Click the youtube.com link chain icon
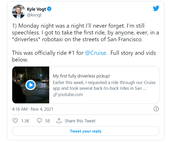The image size is (172, 143). pyautogui.click(x=55, y=95)
